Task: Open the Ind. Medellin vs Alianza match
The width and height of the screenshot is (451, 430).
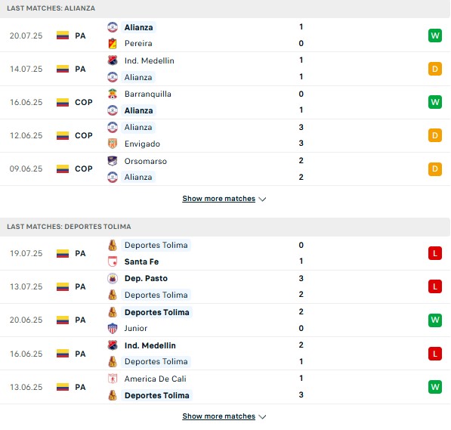Action: point(225,69)
